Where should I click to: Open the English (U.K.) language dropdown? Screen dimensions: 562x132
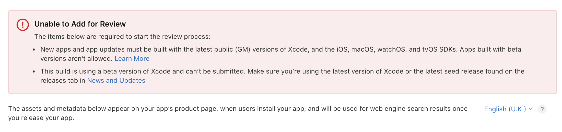coord(505,109)
